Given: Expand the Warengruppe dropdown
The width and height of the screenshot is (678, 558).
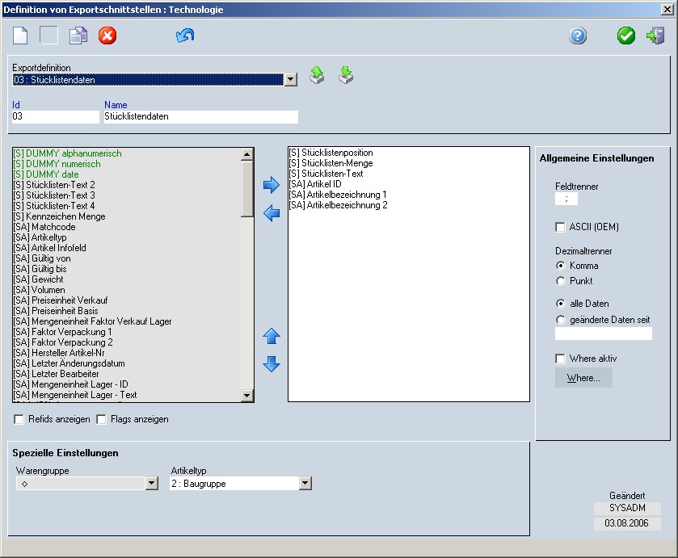Looking at the screenshot, I should (x=151, y=484).
